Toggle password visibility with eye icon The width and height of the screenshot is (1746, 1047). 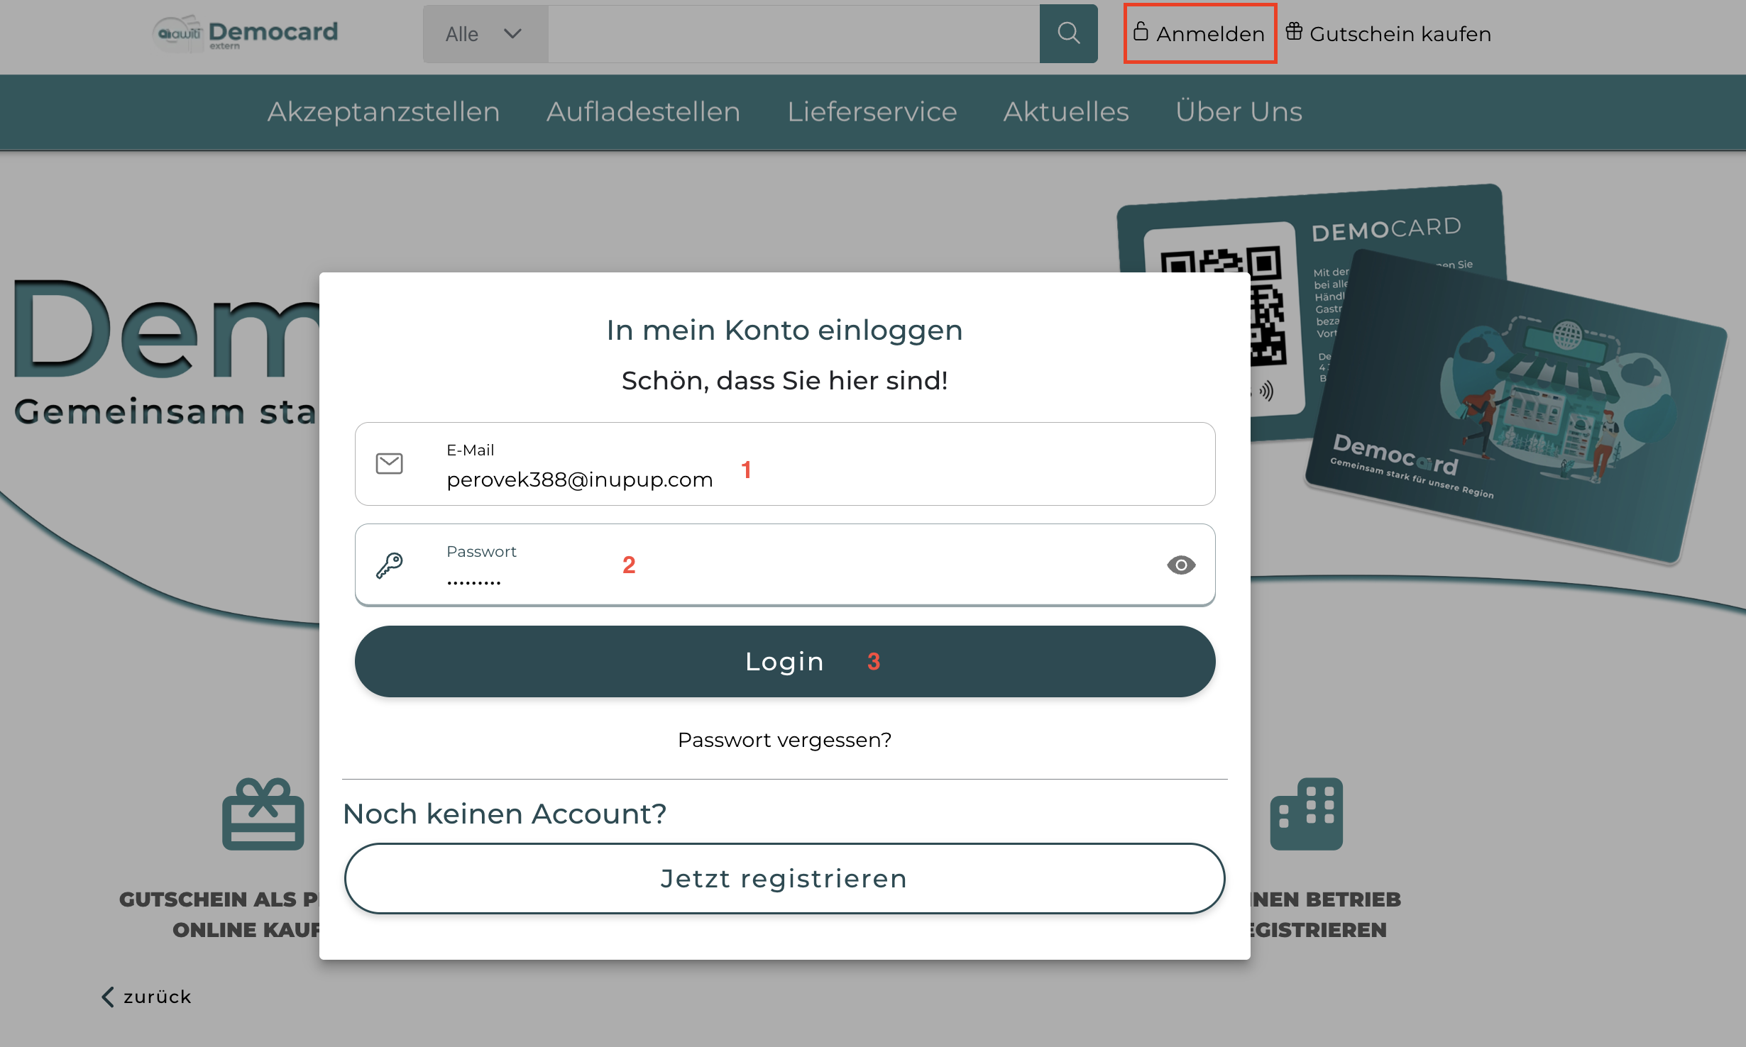point(1181,565)
